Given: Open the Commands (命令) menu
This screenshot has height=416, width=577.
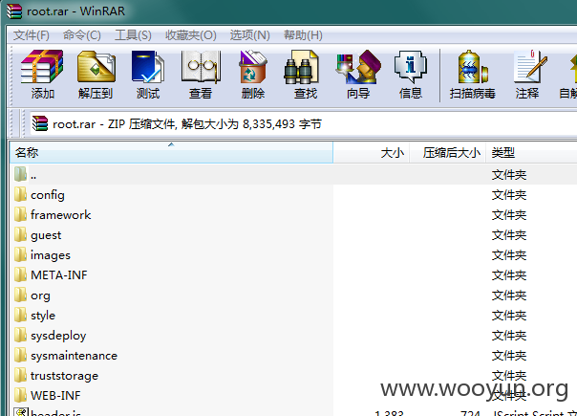Looking at the screenshot, I should pos(82,35).
